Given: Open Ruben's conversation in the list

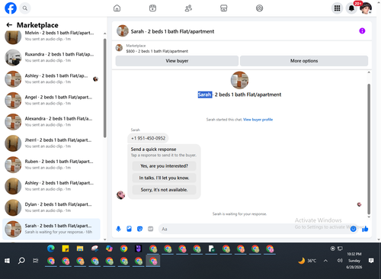Looking at the screenshot, I should [51, 165].
